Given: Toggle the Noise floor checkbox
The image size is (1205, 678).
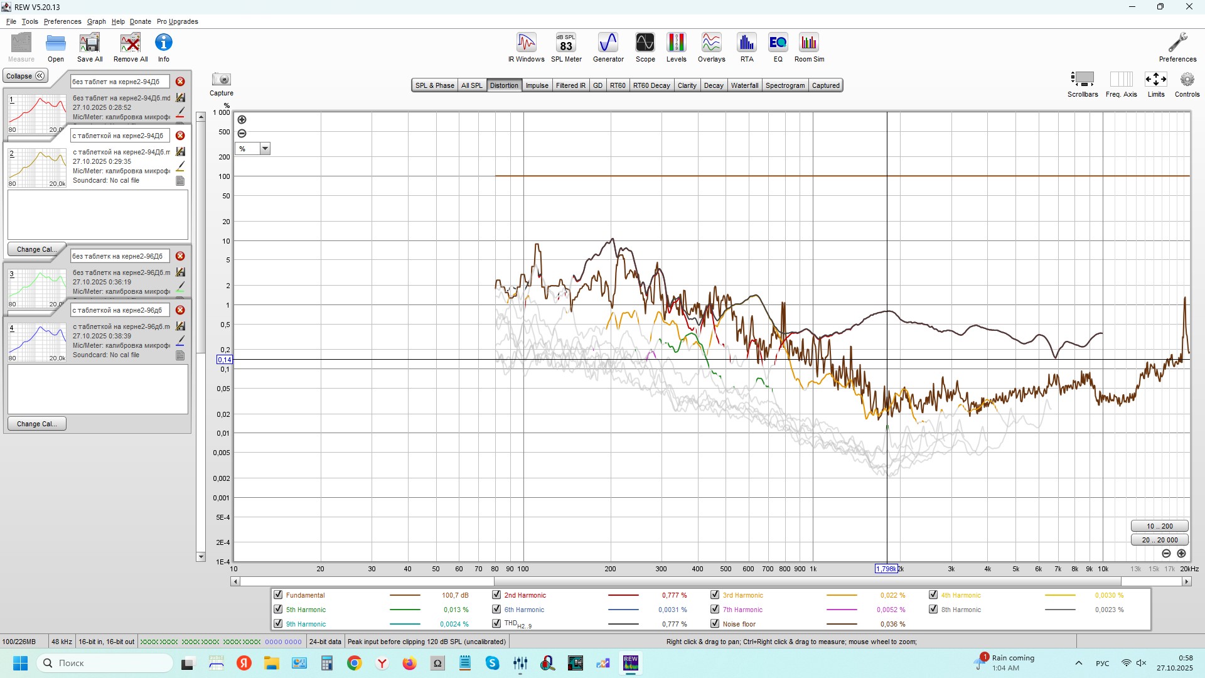Looking at the screenshot, I should [x=715, y=624].
